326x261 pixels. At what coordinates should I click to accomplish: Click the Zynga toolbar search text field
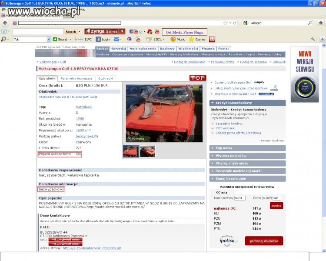(38, 32)
